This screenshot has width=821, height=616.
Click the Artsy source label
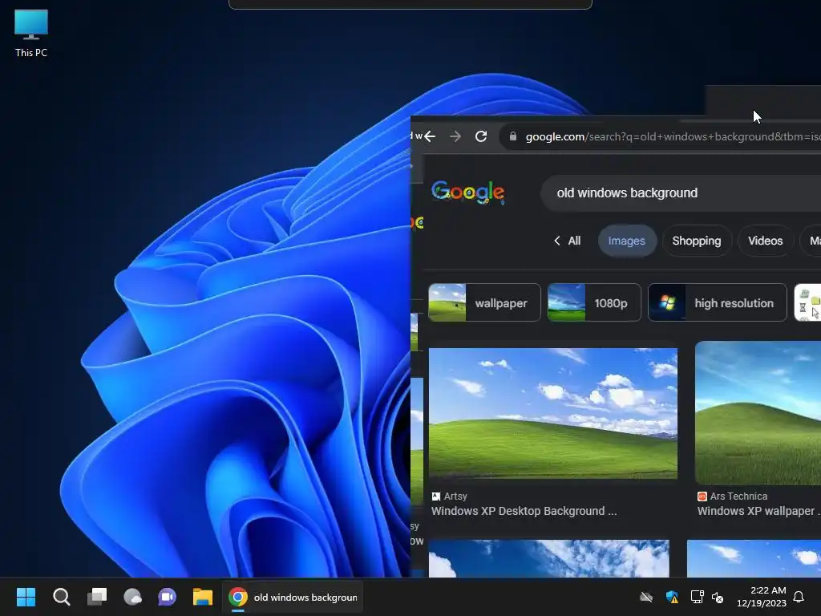pos(449,496)
